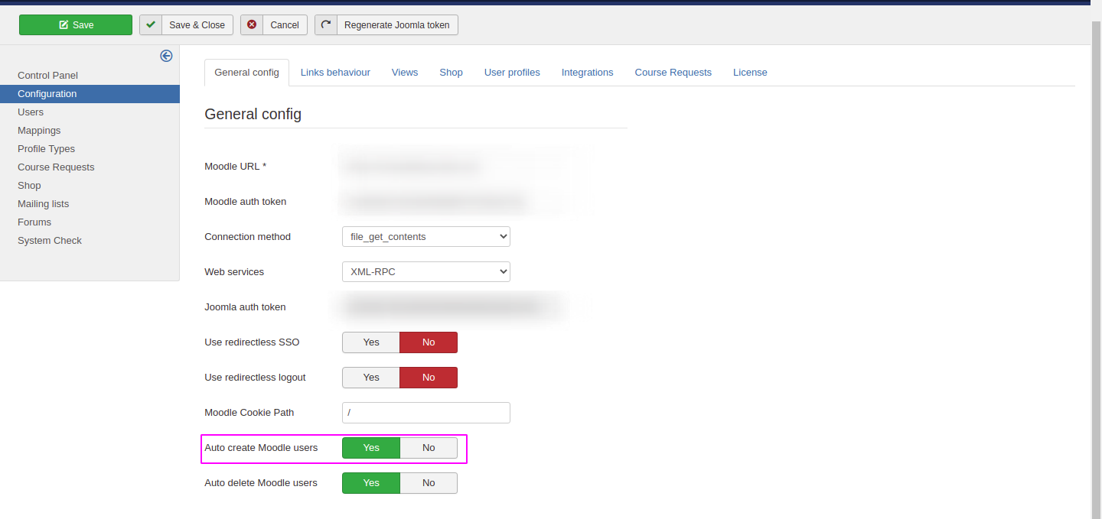Open the Integrations tab

[x=587, y=73]
